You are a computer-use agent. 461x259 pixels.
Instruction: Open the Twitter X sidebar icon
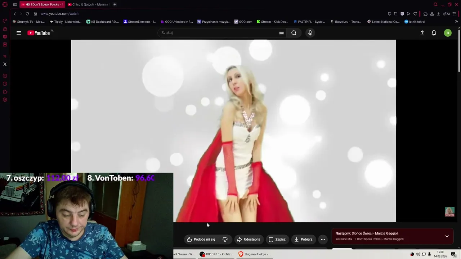(x=5, y=64)
